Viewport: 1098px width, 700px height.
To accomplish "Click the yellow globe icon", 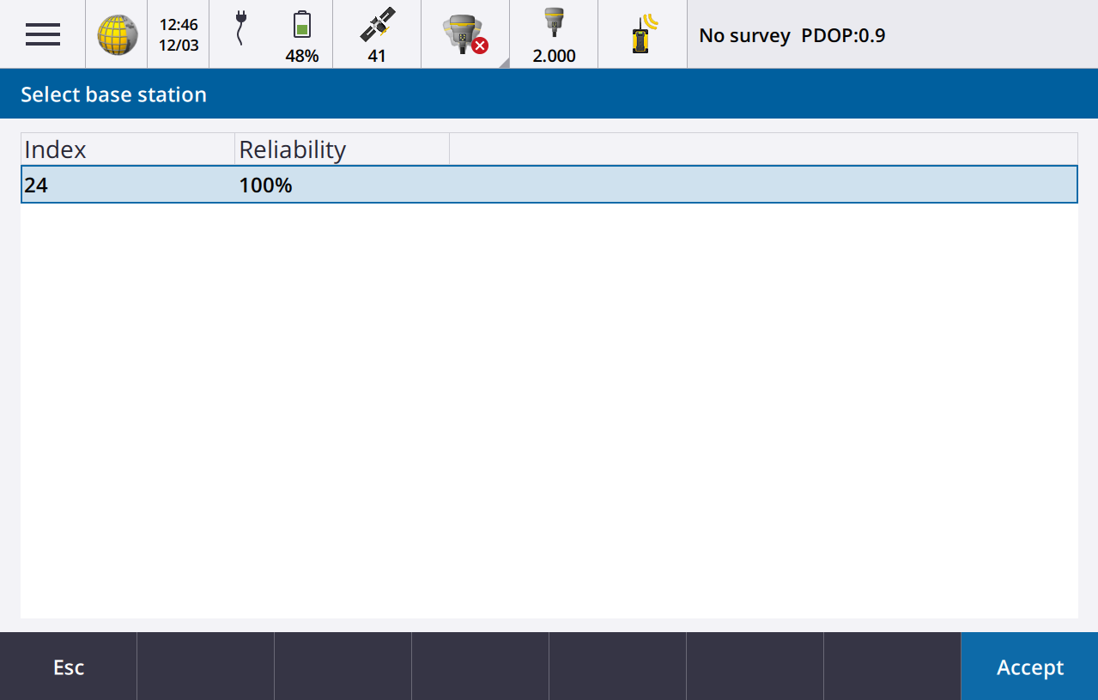I will pos(117,35).
